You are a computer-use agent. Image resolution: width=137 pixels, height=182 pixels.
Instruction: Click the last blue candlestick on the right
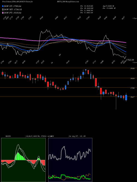[x=126, y=97]
